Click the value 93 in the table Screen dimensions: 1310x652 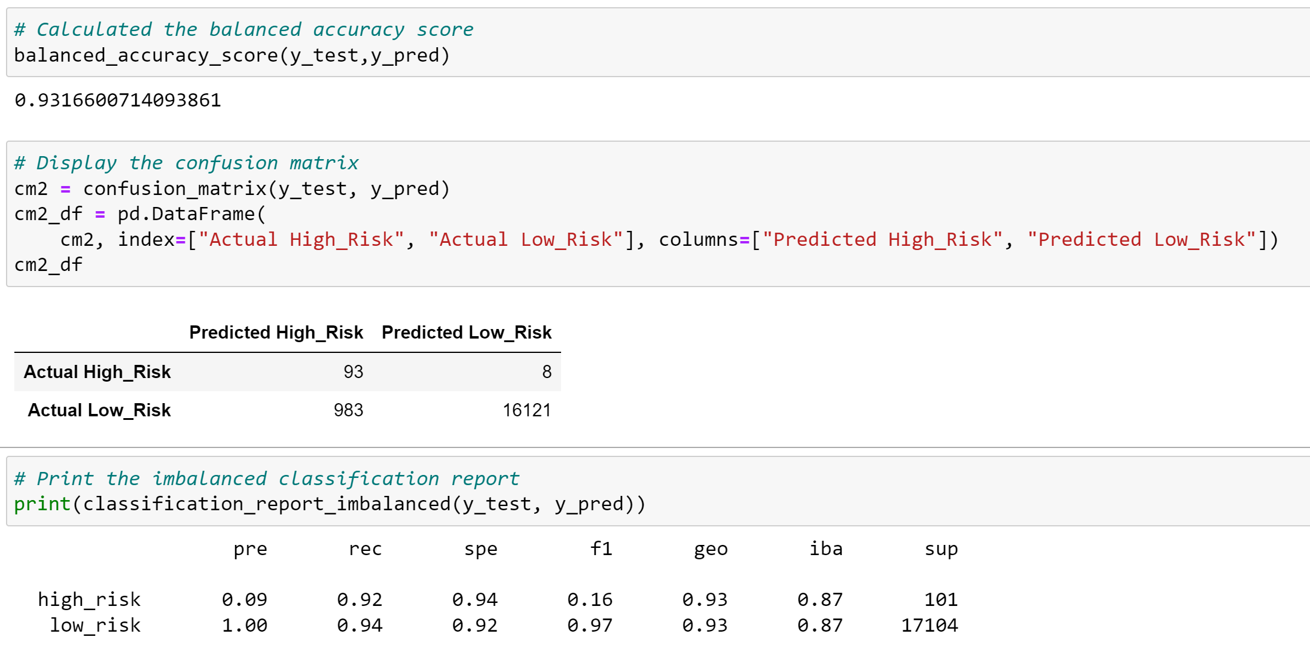pos(354,371)
